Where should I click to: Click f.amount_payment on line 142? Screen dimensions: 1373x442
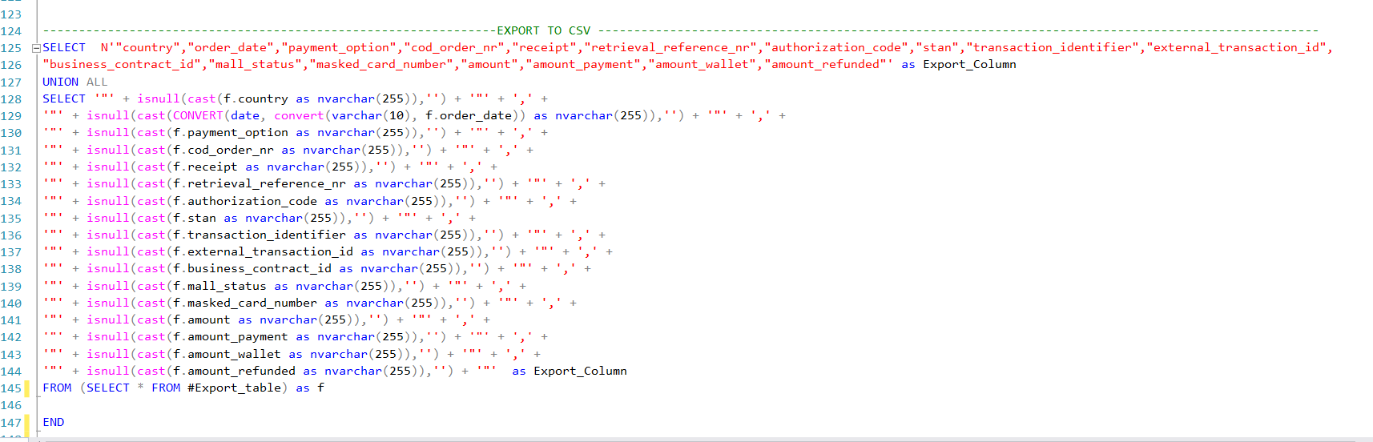click(x=231, y=336)
